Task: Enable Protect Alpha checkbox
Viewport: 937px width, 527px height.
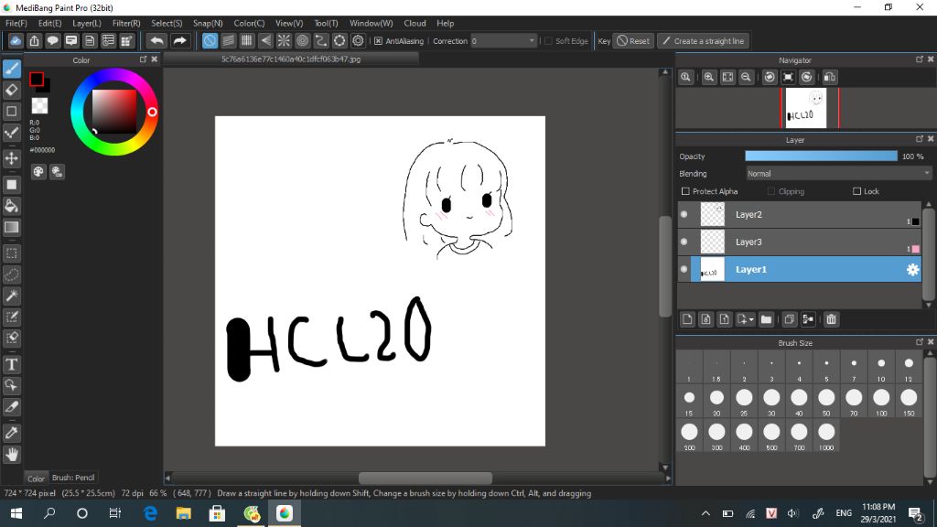Action: point(685,191)
